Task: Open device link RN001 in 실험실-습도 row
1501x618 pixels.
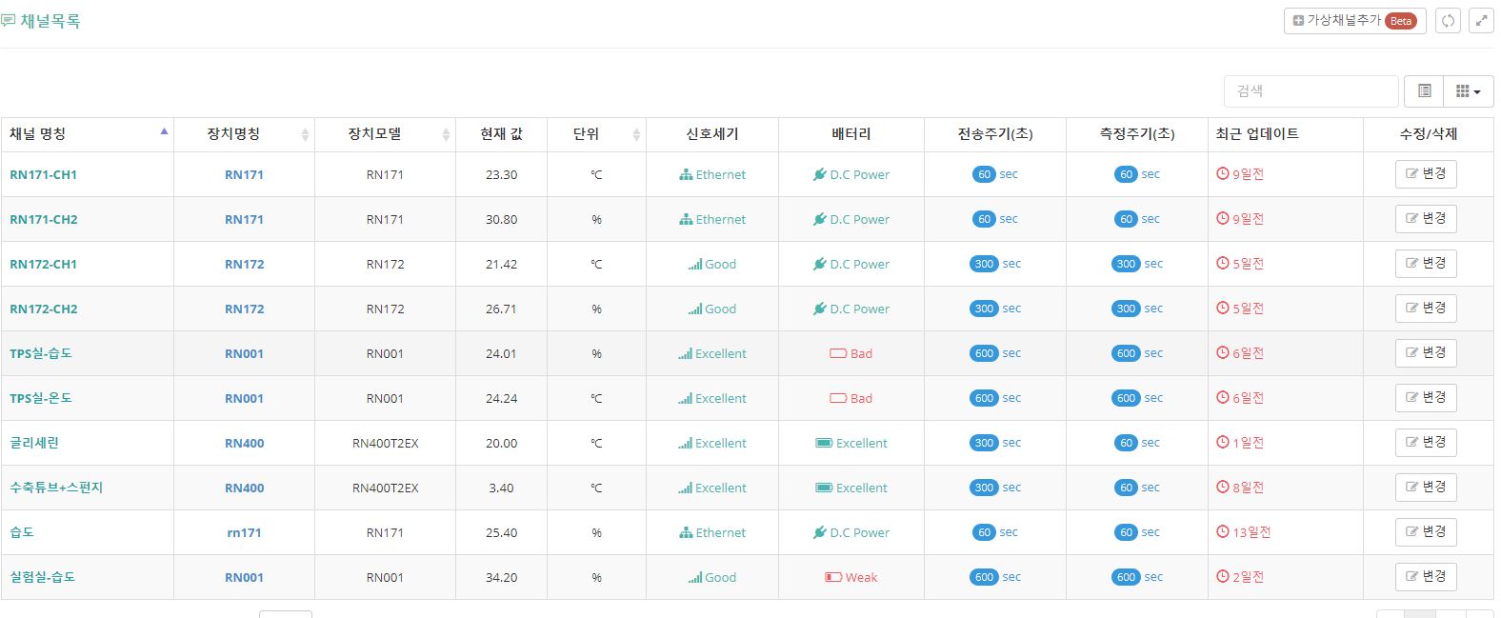Action: point(244,577)
